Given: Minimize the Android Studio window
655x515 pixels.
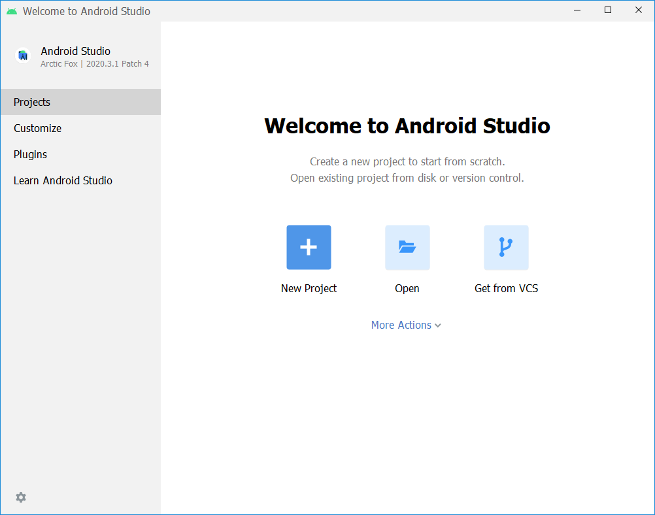Looking at the screenshot, I should click(x=577, y=10).
